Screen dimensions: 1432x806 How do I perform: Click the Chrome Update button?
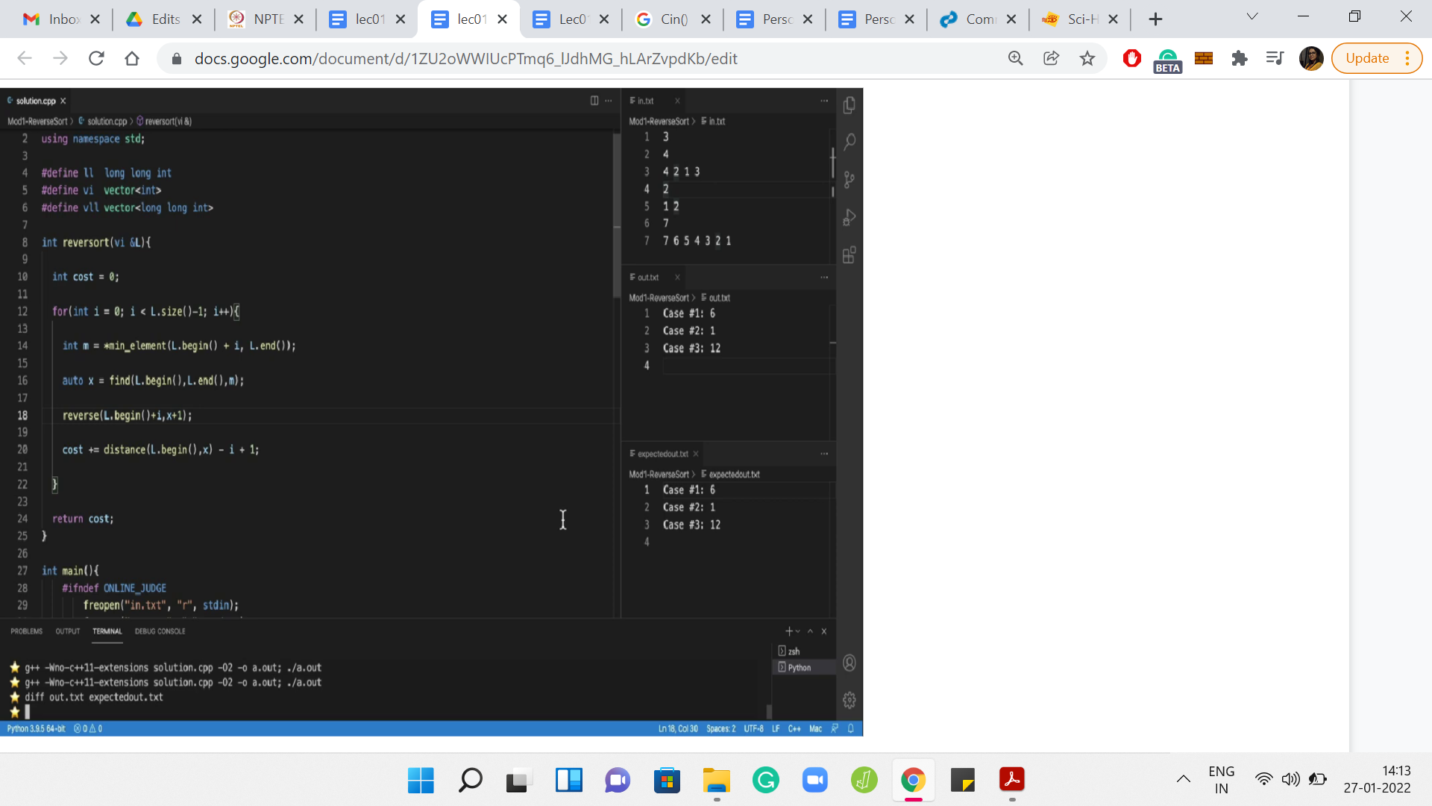click(x=1367, y=58)
